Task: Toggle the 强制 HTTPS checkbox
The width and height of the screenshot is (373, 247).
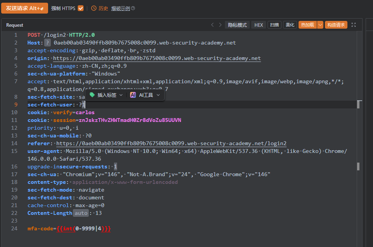Action: (81, 8)
